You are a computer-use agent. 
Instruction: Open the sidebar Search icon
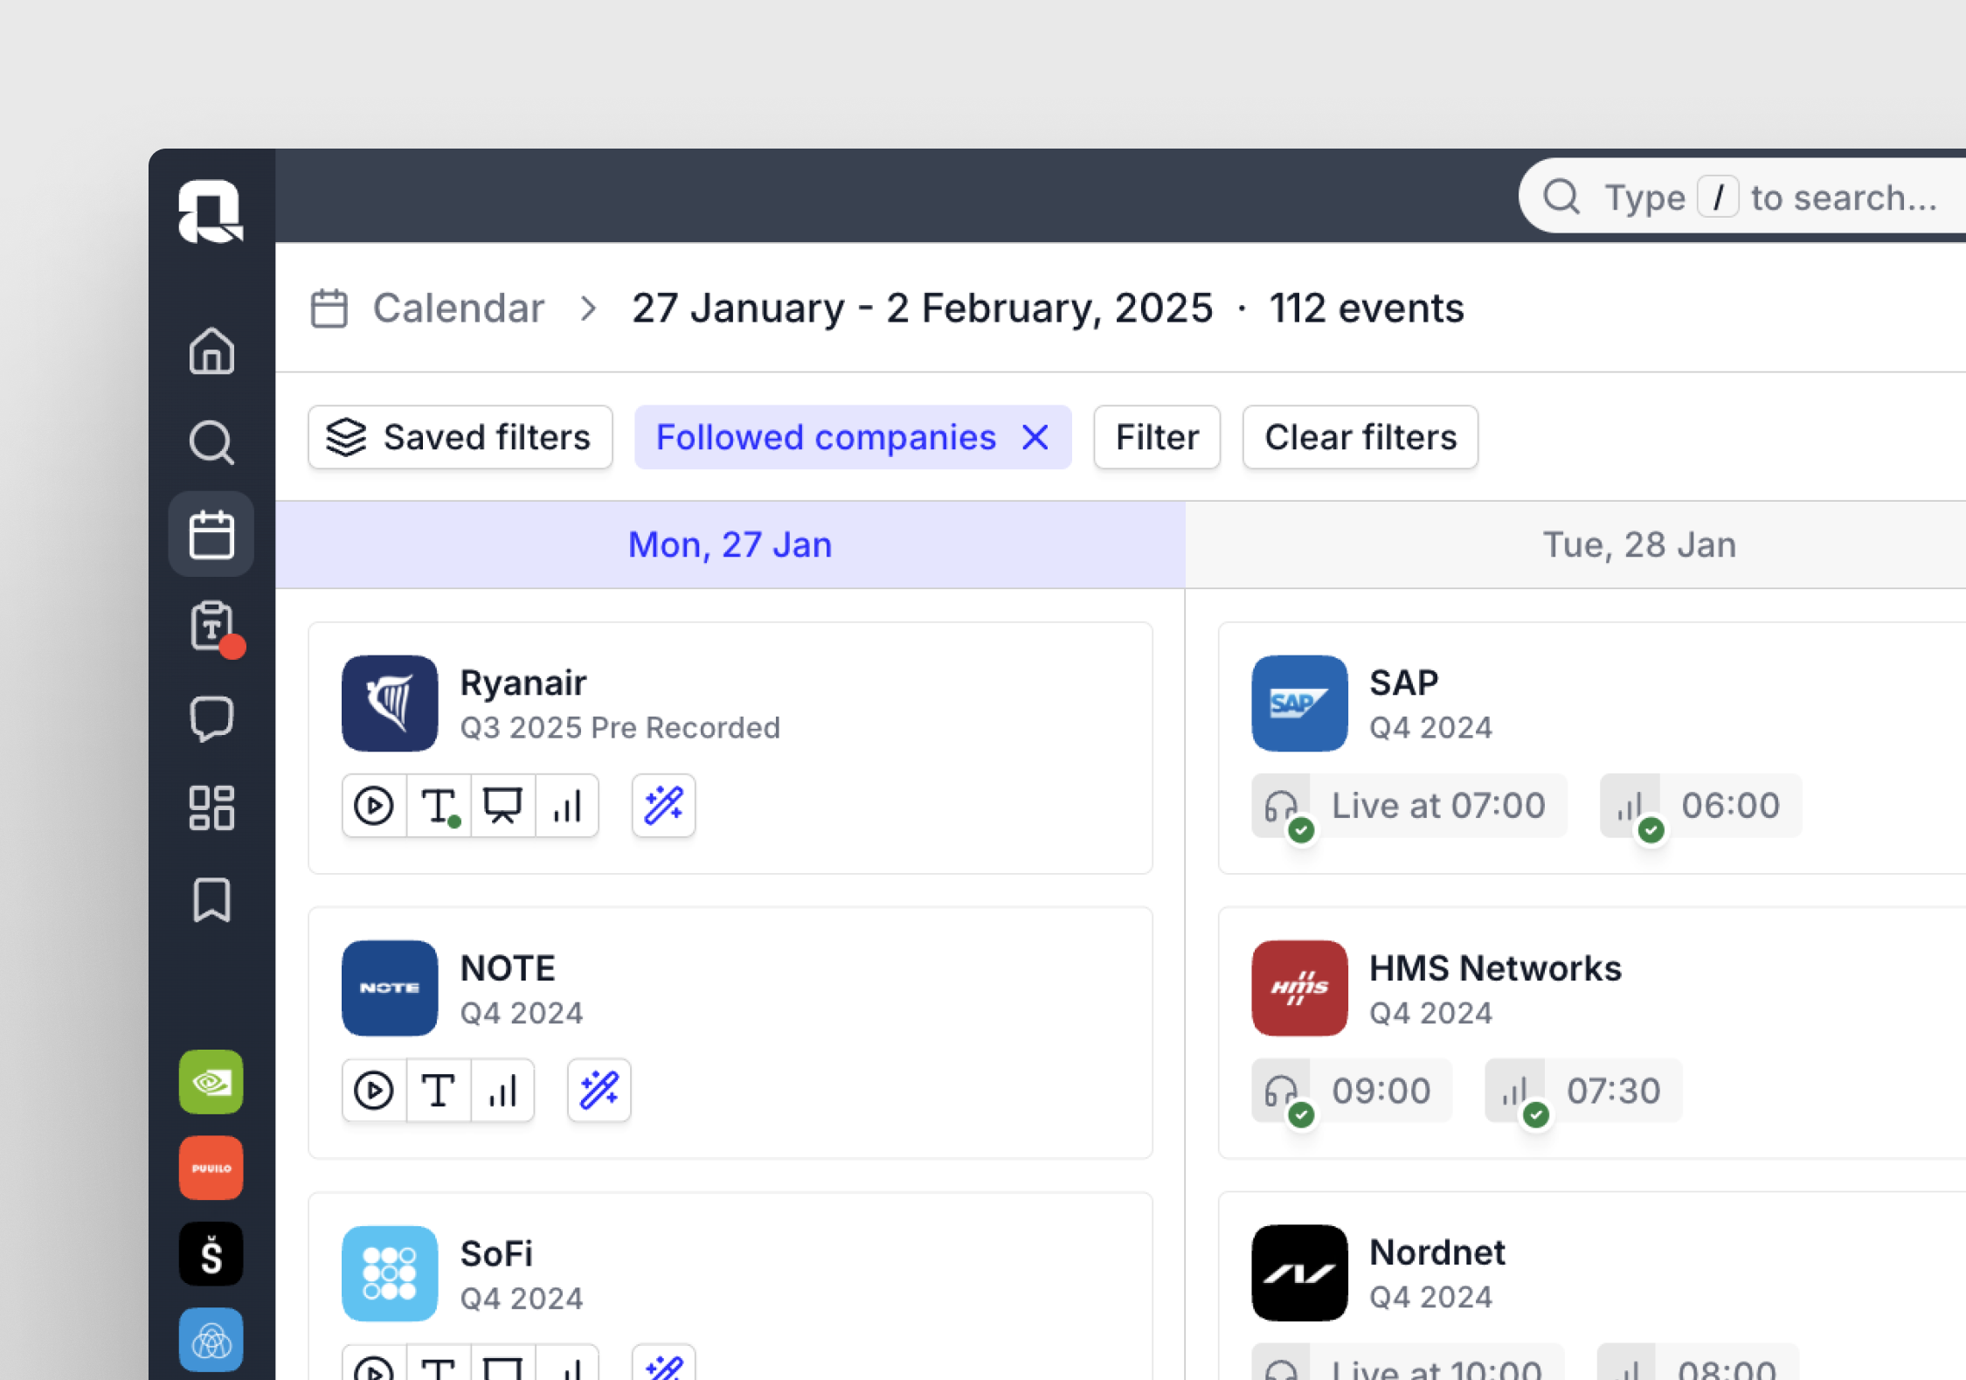tap(211, 442)
